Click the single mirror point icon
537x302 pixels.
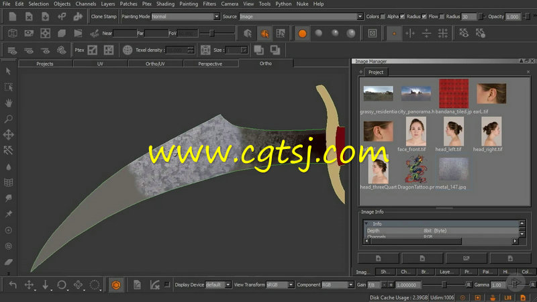394,33
